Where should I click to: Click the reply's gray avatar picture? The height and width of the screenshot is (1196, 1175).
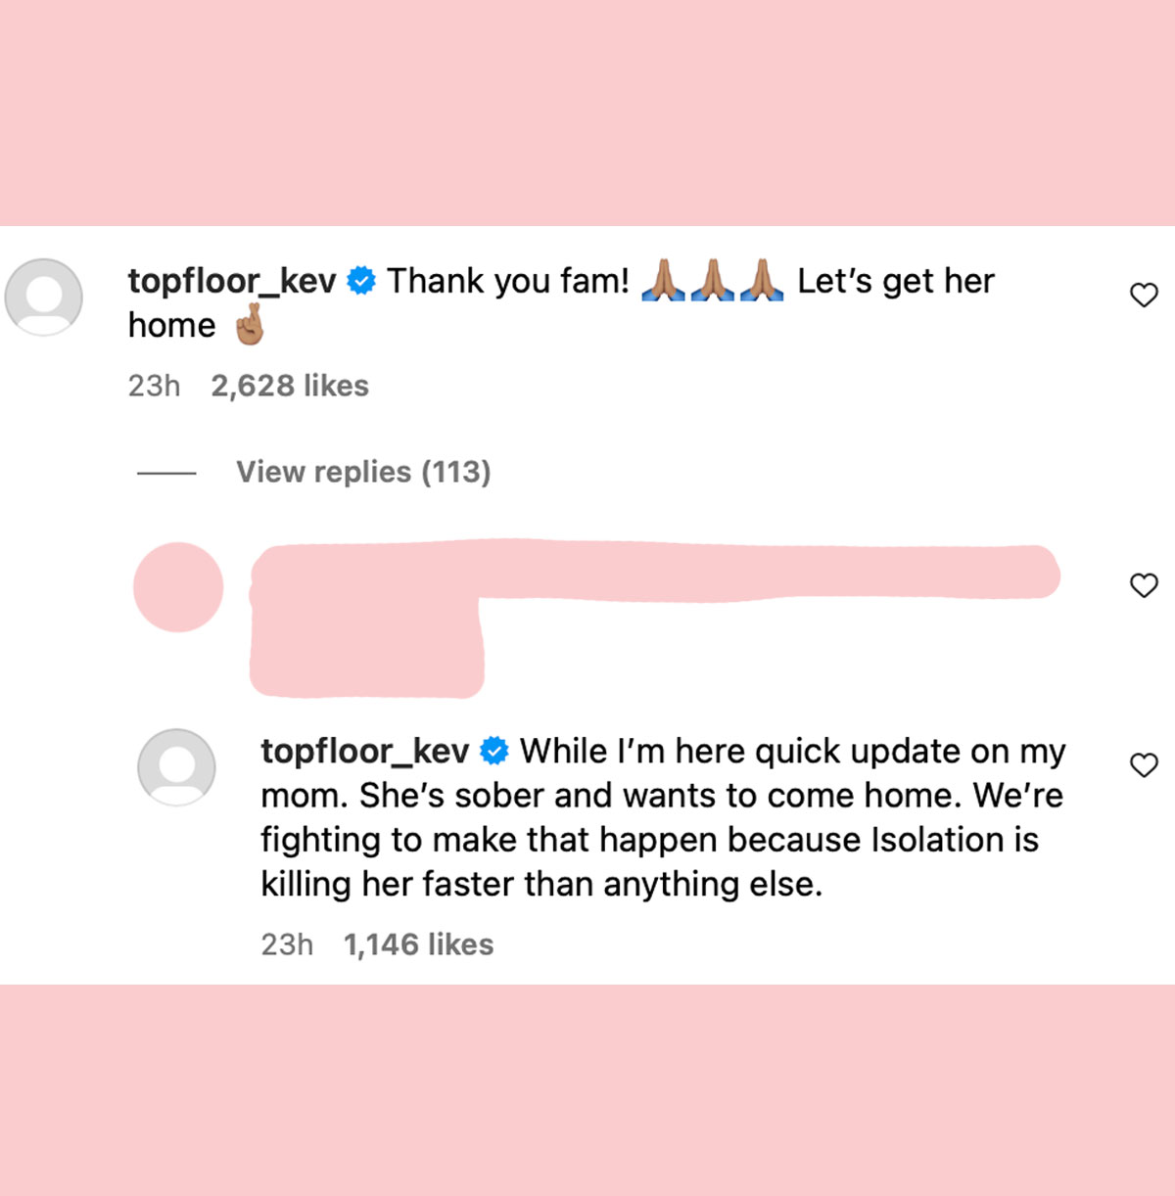point(176,767)
